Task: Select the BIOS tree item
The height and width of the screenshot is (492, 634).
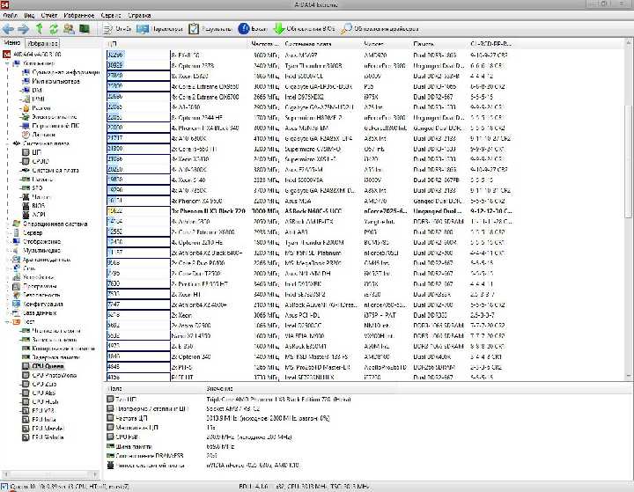Action: pos(33,206)
